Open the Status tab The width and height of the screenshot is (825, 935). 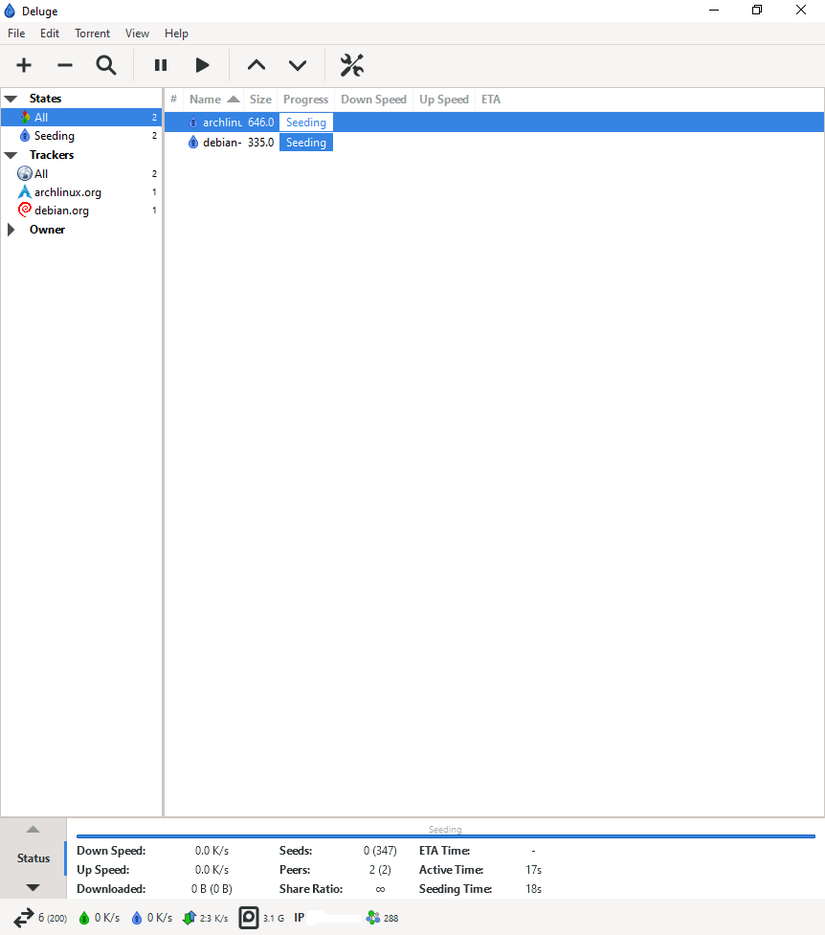coord(33,858)
